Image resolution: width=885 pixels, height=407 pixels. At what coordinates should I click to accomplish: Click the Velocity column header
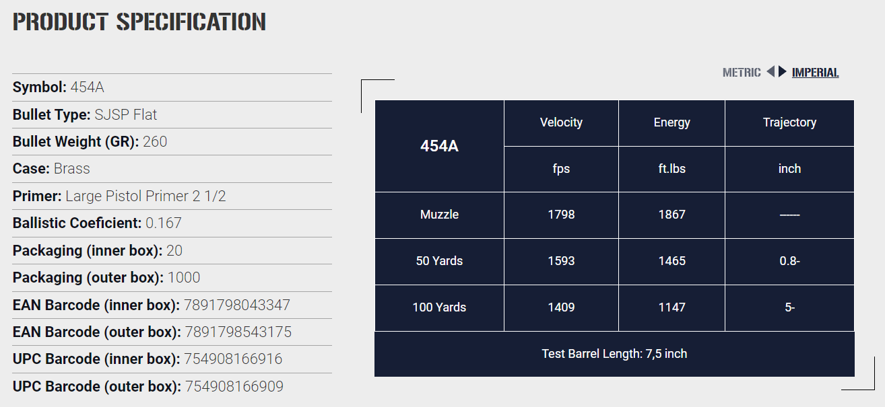click(561, 123)
